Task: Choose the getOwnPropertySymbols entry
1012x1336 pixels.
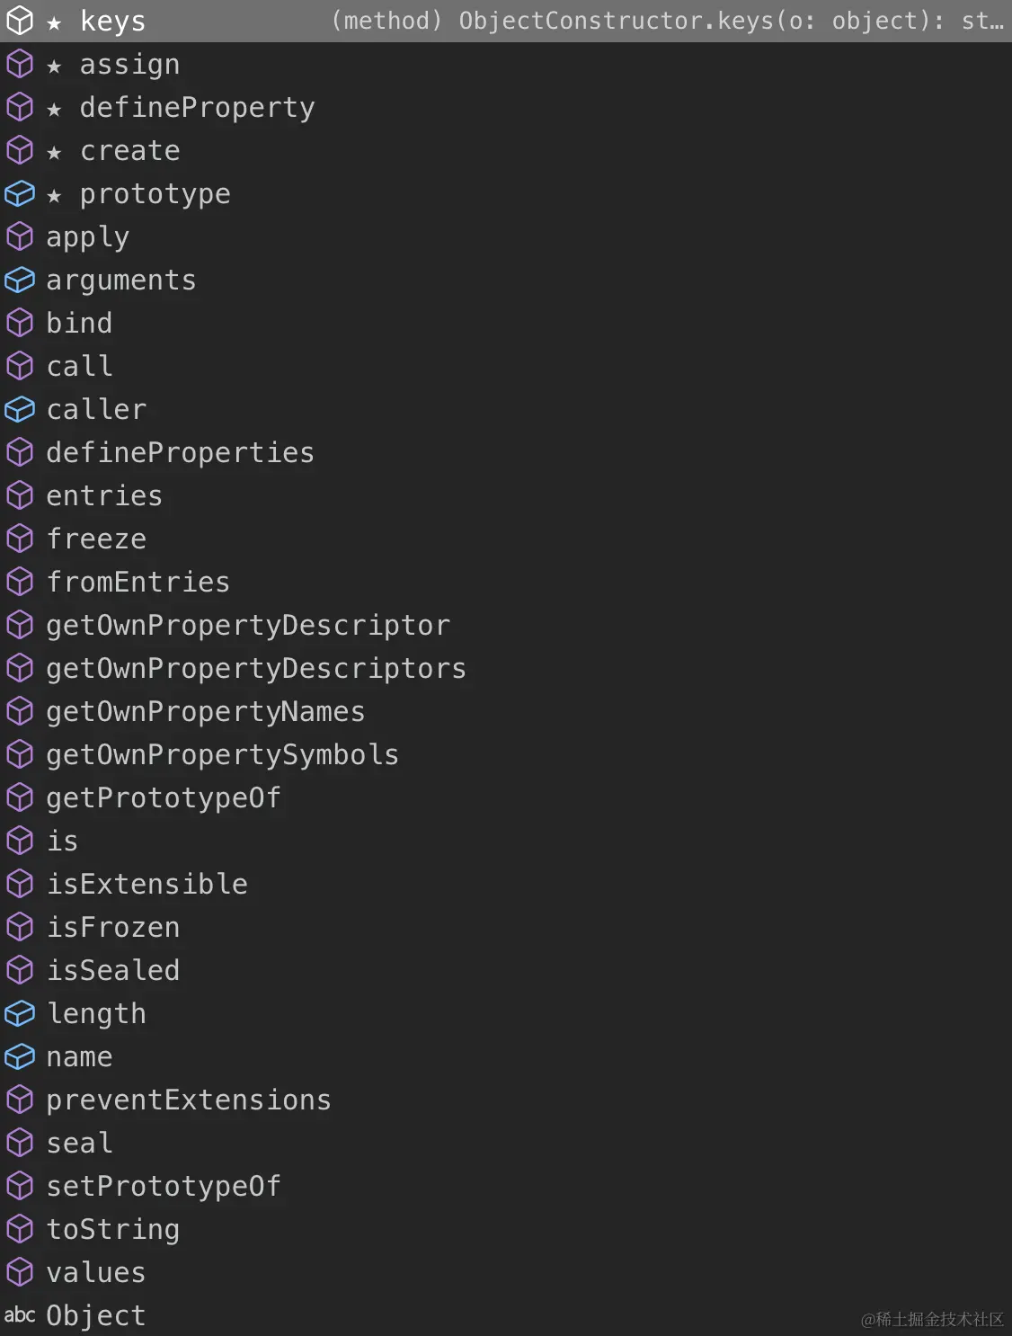Action: 506,754
